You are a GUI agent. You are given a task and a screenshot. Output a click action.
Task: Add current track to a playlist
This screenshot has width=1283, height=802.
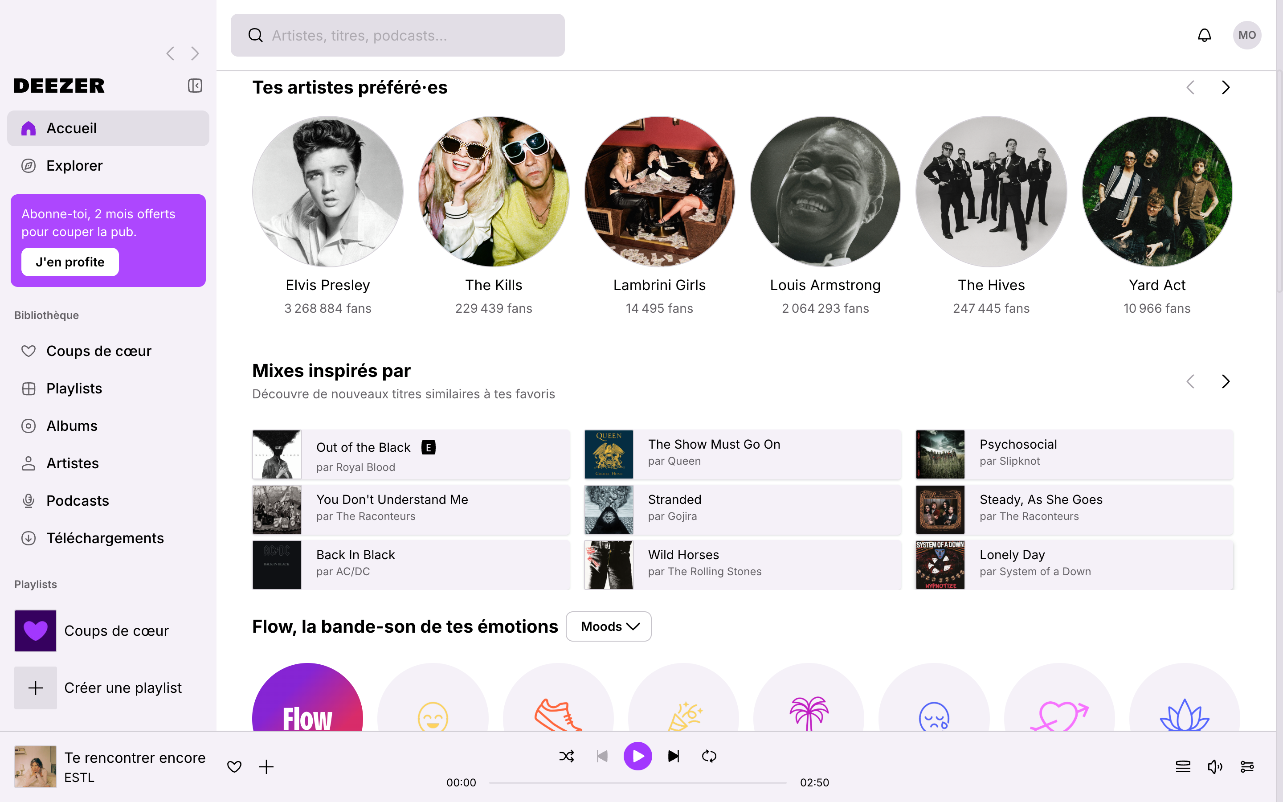click(267, 766)
